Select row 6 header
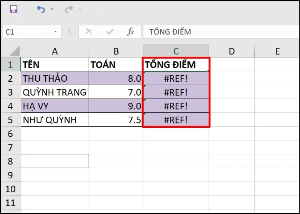This screenshot has width=300, height=214. pyautogui.click(x=10, y=133)
